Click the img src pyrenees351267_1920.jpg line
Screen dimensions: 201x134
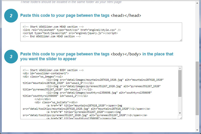click(x=104, y=86)
